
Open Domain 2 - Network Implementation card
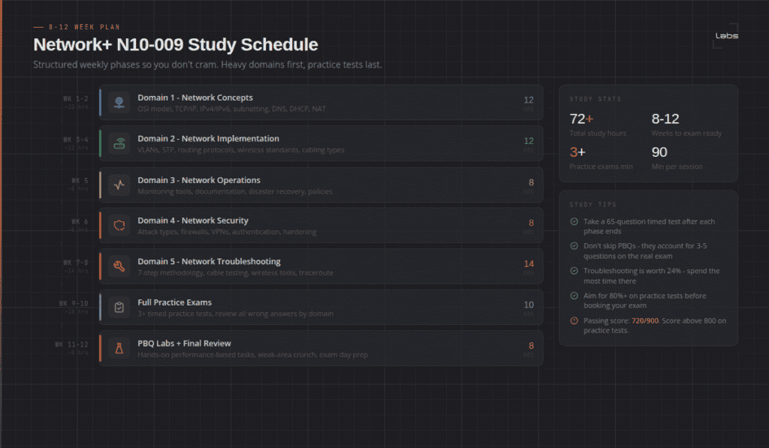(321, 143)
